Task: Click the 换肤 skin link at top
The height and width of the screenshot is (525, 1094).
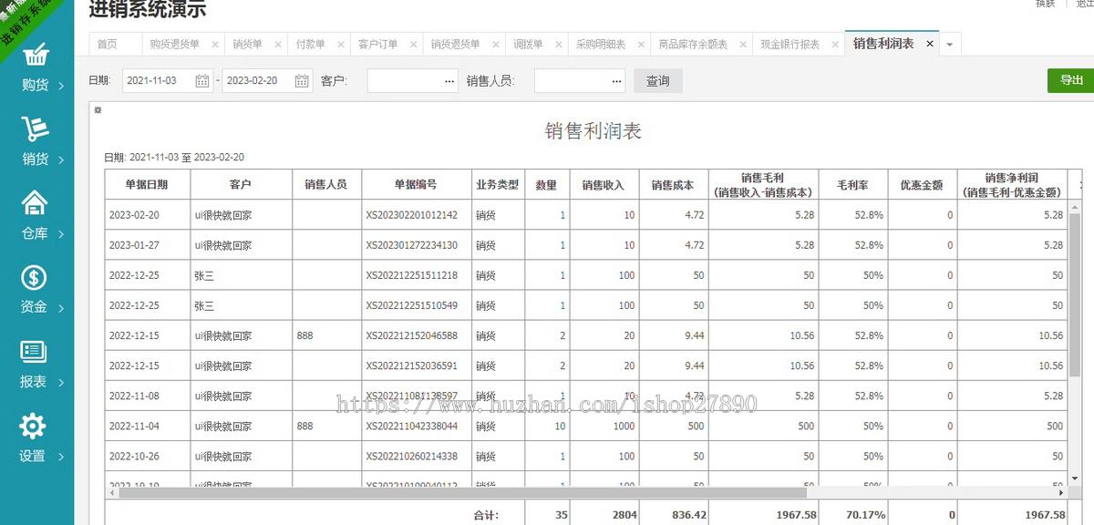Action: [x=1045, y=4]
